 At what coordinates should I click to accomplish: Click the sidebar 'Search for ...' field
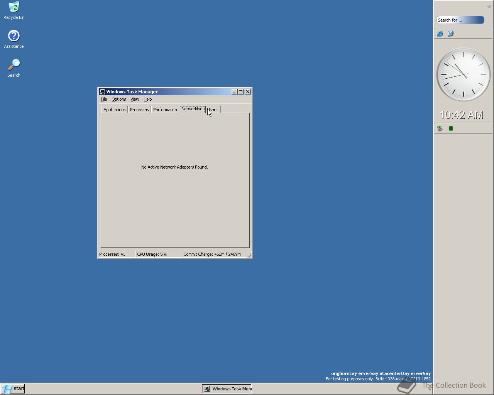coord(460,20)
